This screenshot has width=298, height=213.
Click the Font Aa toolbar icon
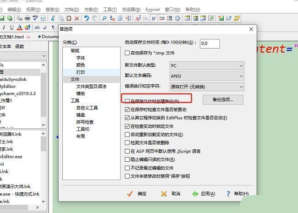tap(138, 18)
